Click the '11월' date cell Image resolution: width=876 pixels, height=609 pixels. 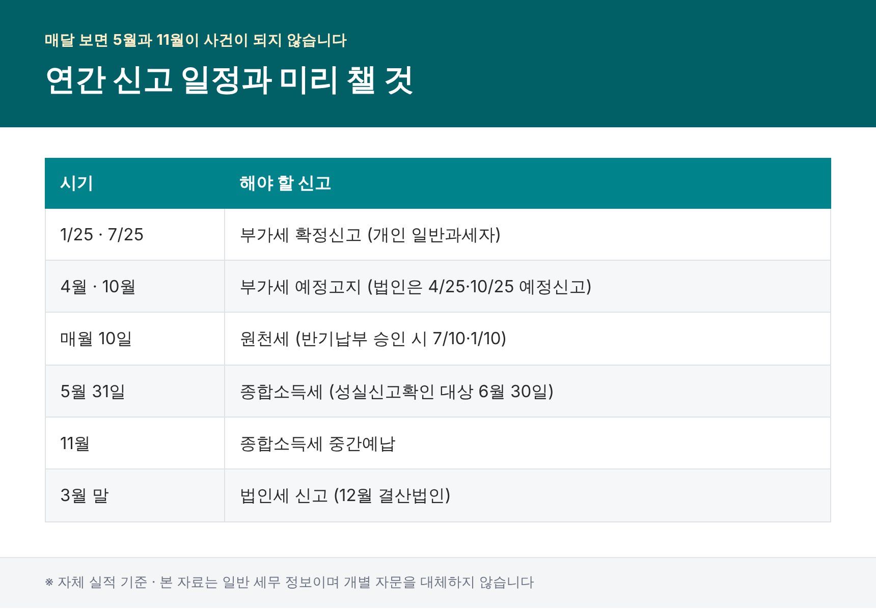point(135,444)
